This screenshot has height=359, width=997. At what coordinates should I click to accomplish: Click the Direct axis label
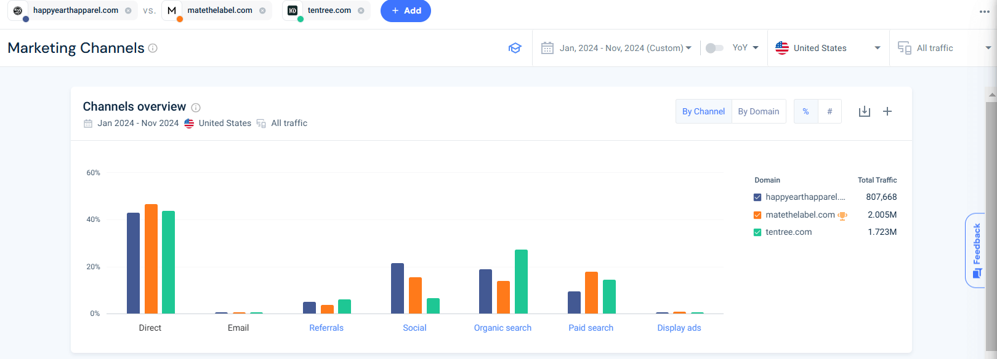tap(150, 328)
